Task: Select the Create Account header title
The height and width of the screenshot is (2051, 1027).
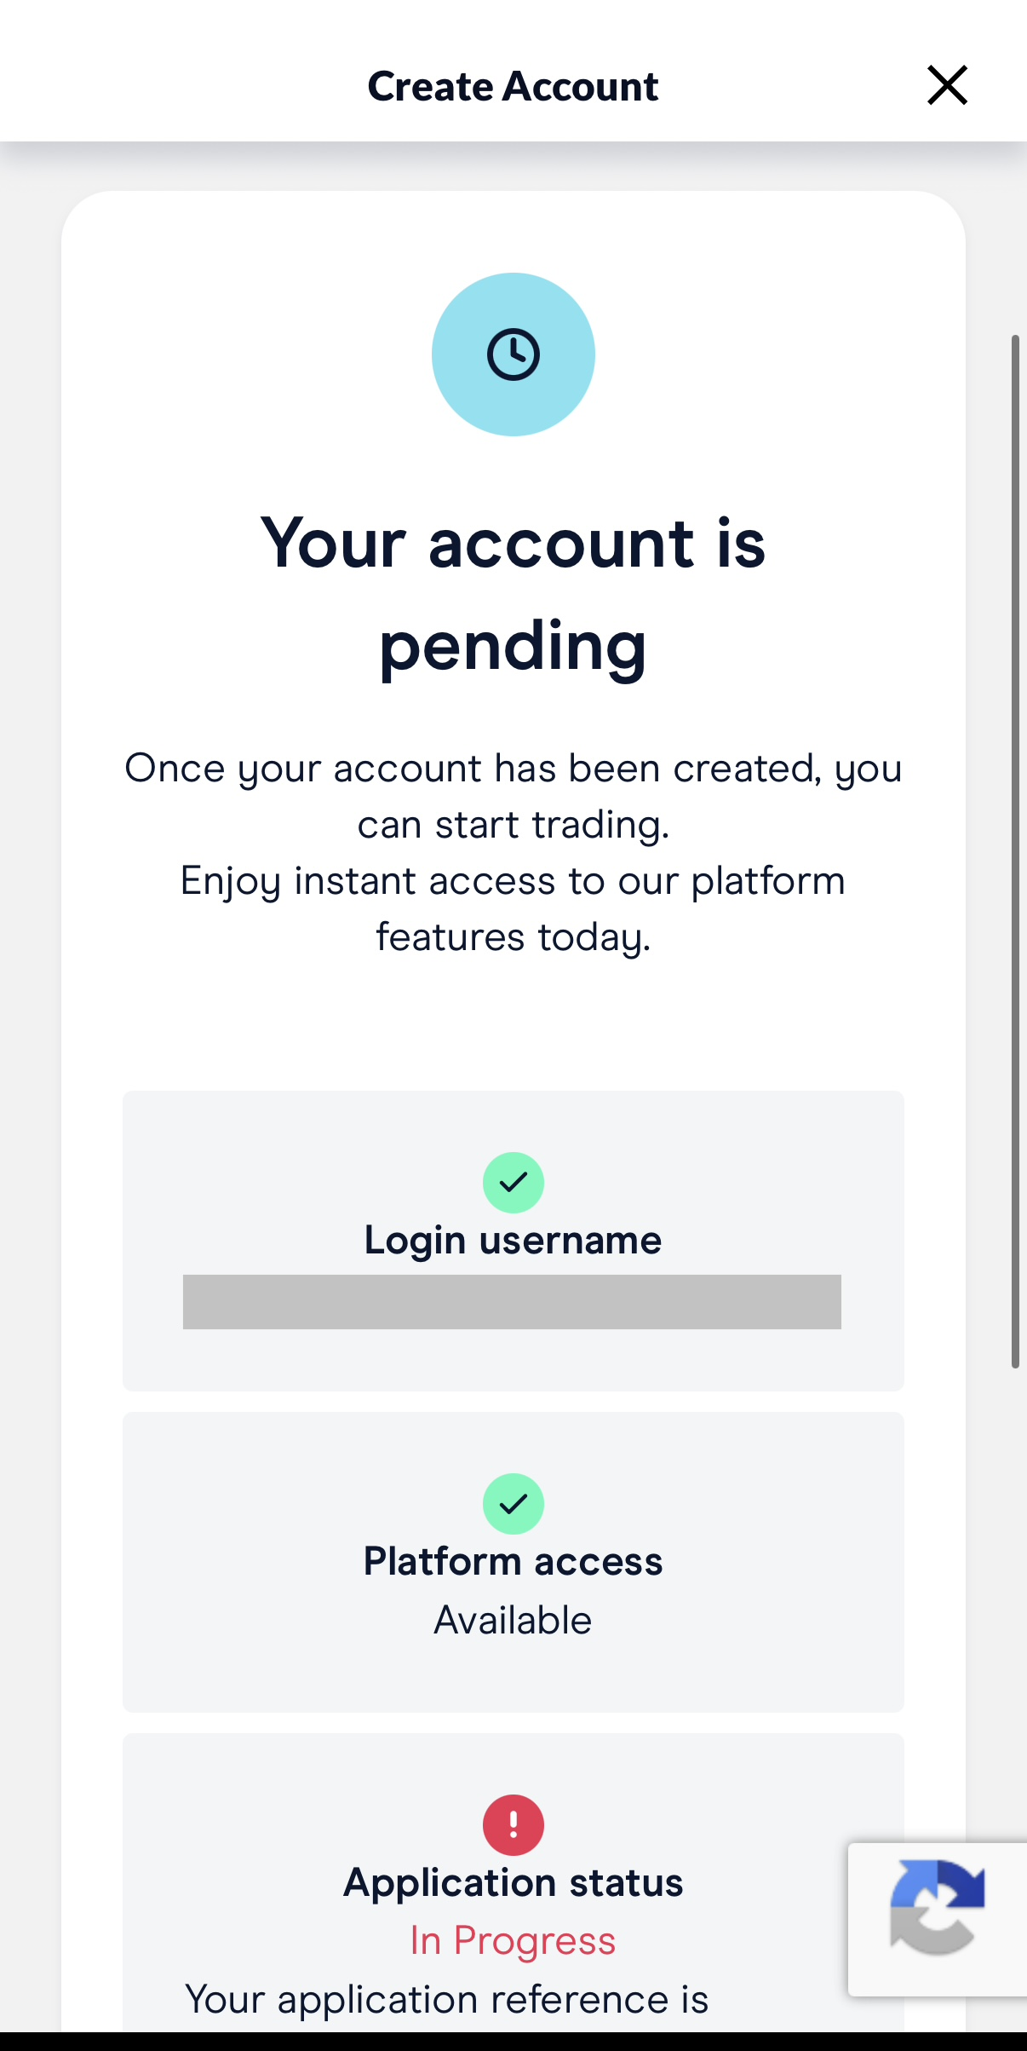Action: point(513,85)
